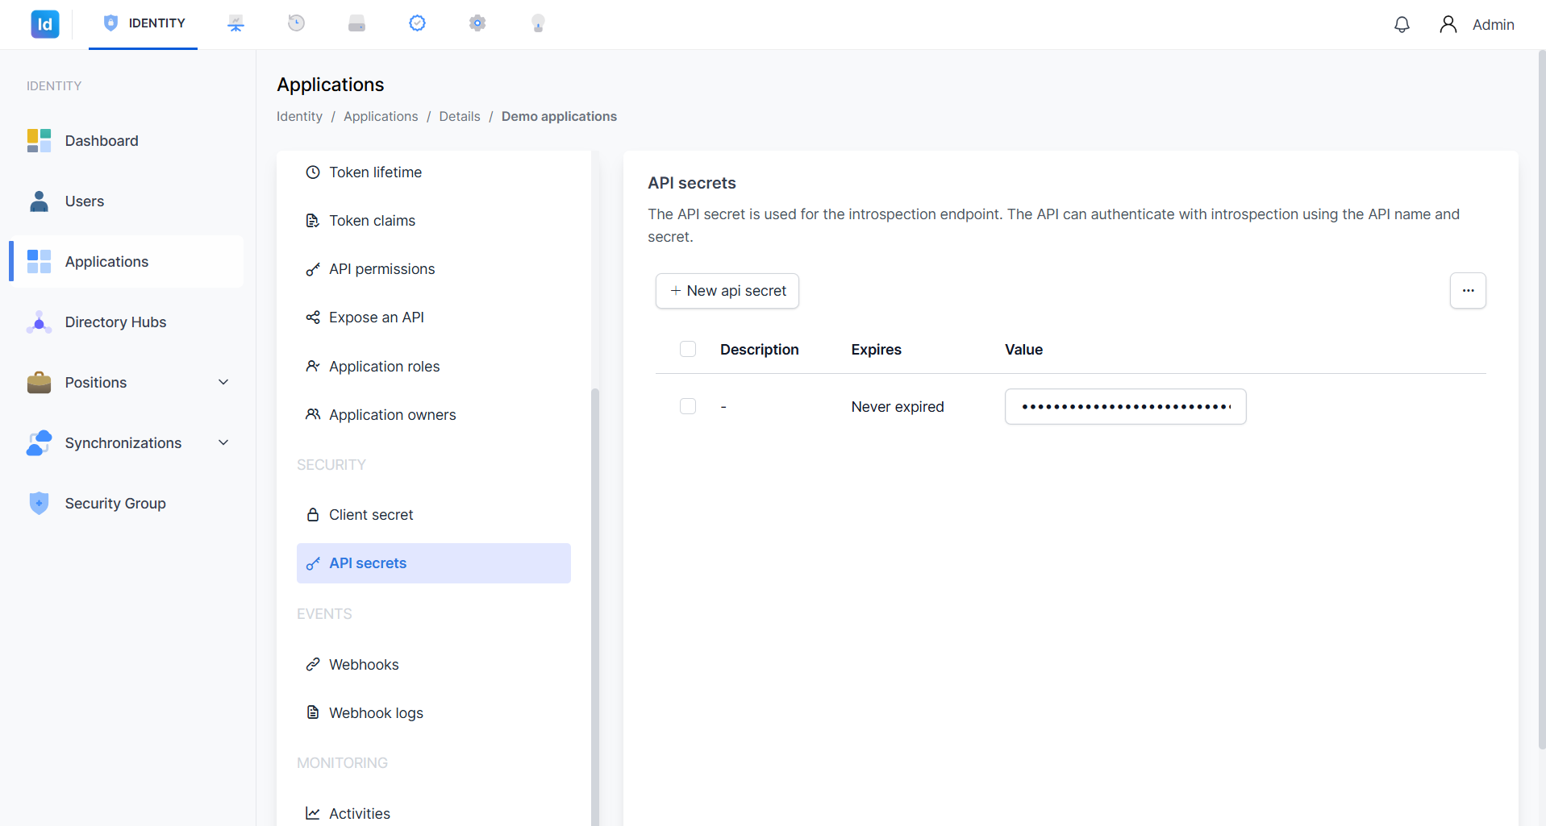Screen dimensions: 1546x826
Task: Click the Activities chart icon
Action: pos(313,814)
